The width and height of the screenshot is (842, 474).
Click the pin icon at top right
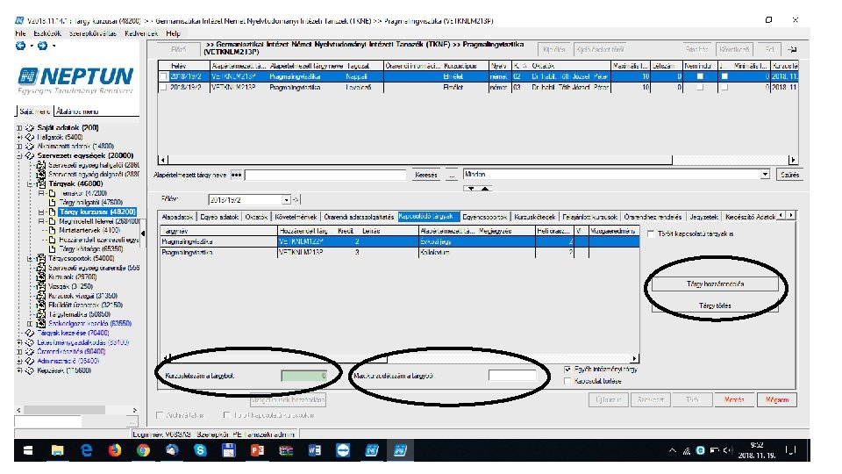tap(792, 49)
